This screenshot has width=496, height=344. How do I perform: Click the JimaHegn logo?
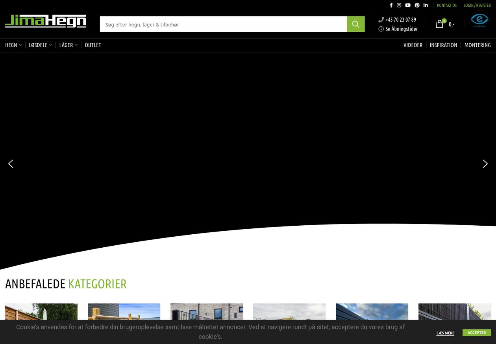(x=46, y=21)
